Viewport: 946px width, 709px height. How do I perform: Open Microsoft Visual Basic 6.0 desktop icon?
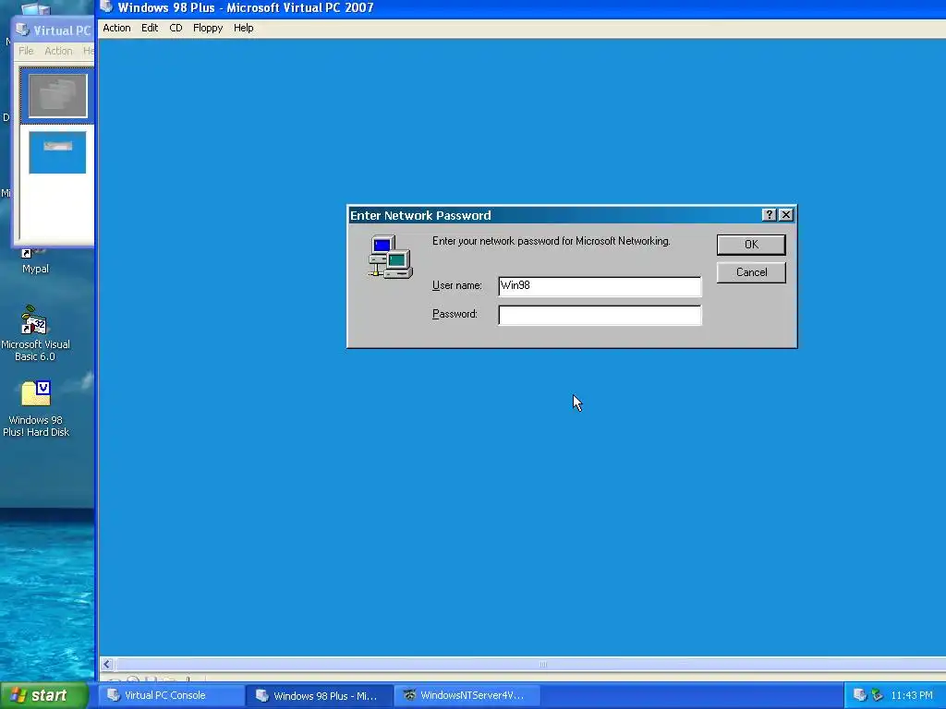(35, 333)
